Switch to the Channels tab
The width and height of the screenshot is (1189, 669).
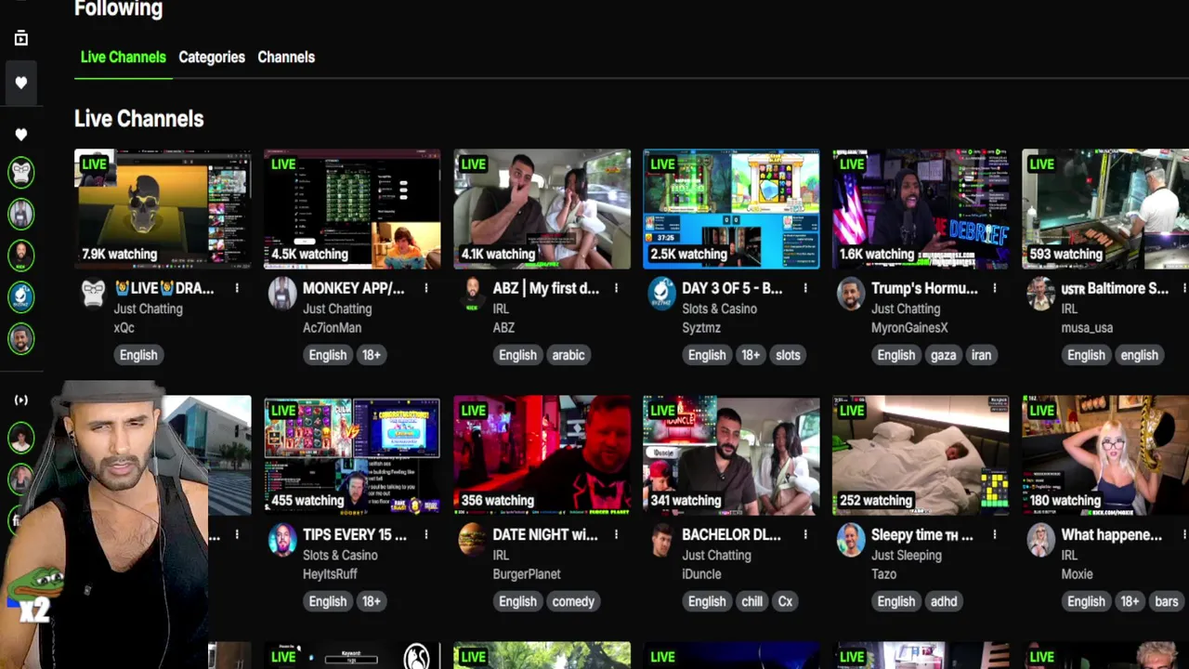(286, 57)
